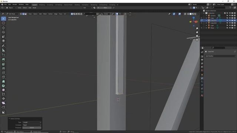Click the viewport zoom icon
The image size is (237, 133).
click(197, 28)
